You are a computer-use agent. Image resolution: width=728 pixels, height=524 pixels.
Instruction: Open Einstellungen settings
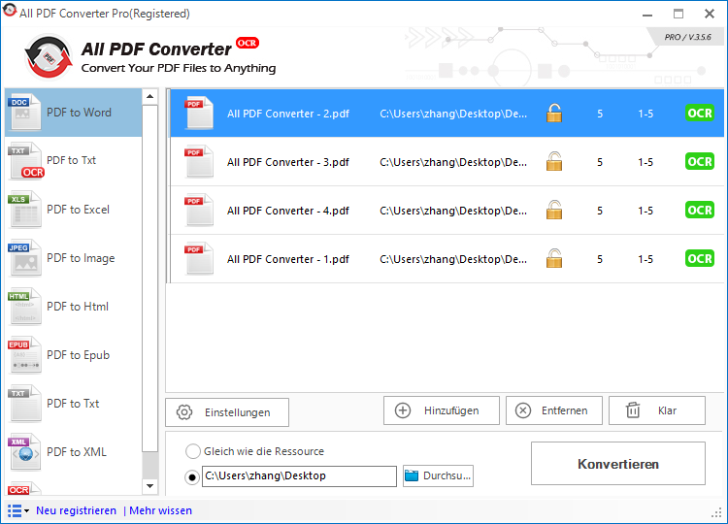point(227,412)
